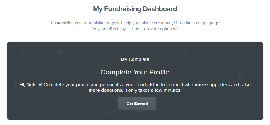
Task: Select the My Fundraising Dashboard heading
Action: [x=135, y=9]
